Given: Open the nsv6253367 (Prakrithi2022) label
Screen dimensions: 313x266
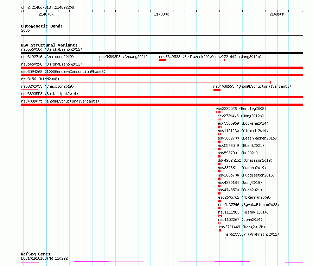Looking at the screenshot, I should pos(252,234).
